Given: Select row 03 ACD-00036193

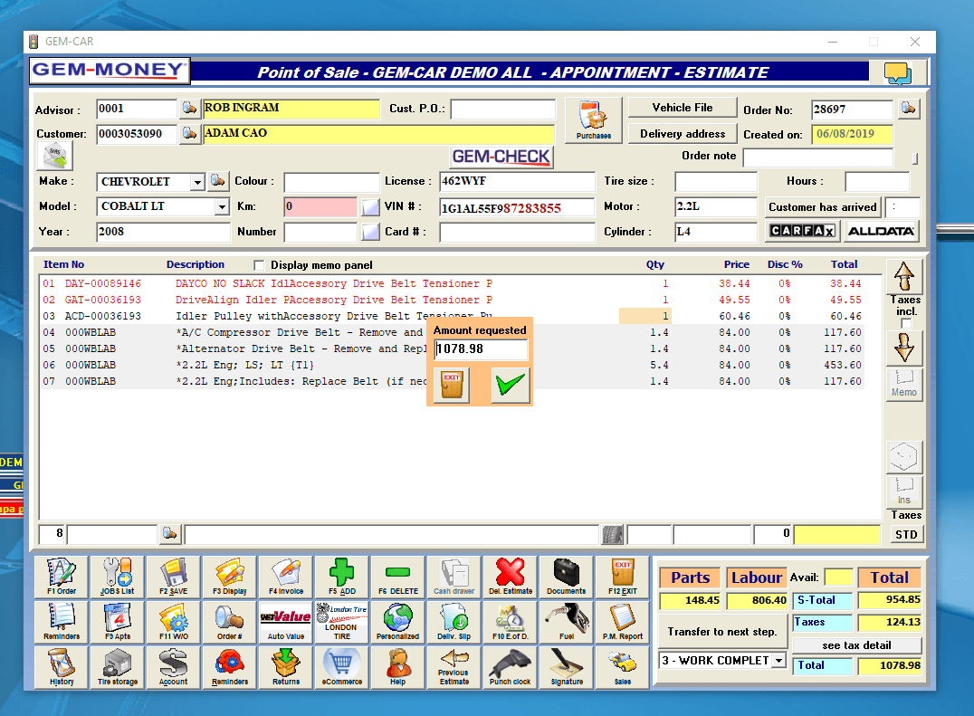Looking at the screenshot, I should coord(454,316).
